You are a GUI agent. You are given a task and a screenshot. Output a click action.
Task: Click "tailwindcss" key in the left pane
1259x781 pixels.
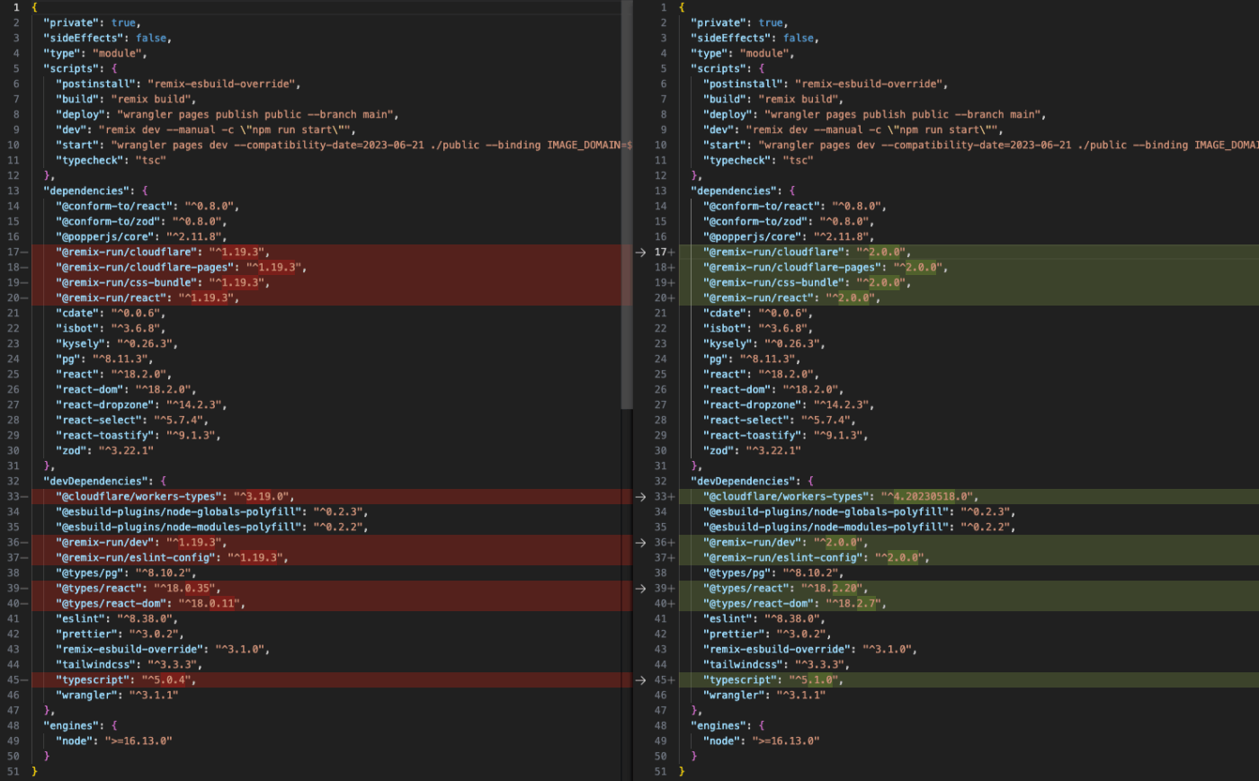pos(95,665)
